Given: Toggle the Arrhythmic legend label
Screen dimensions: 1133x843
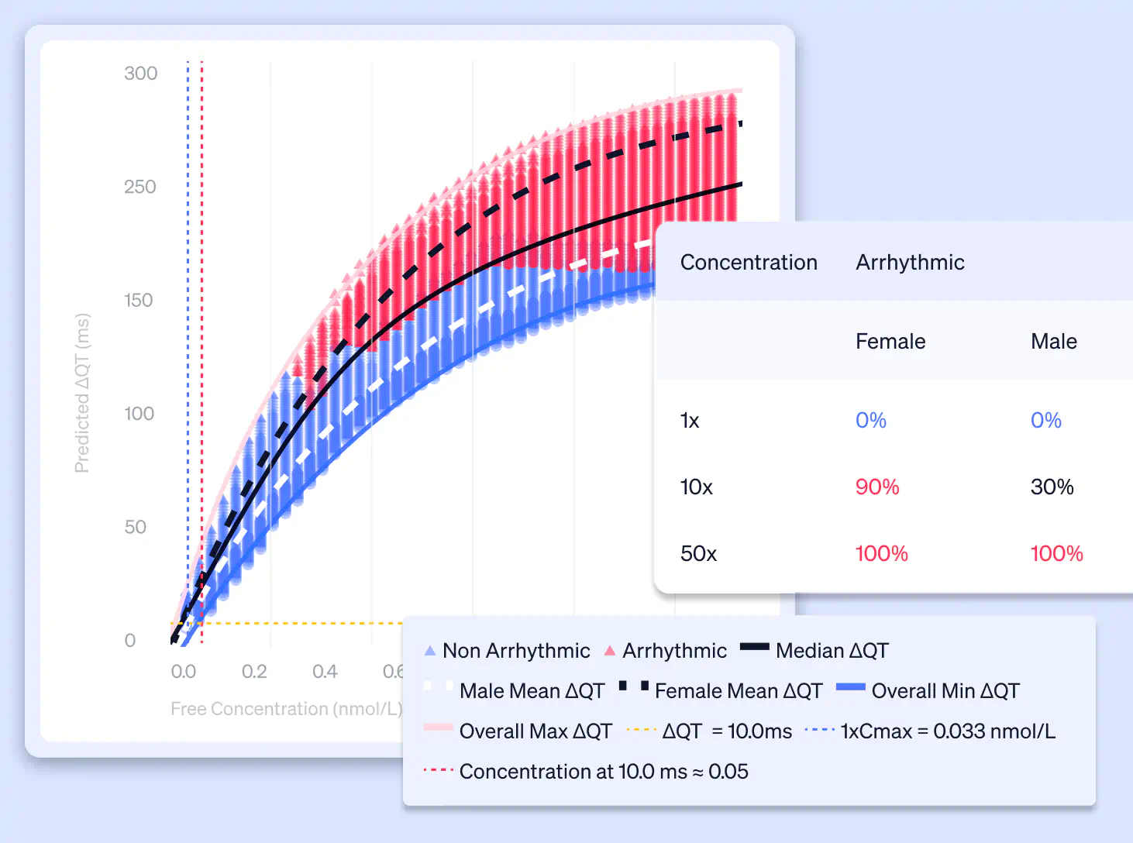Looking at the screenshot, I should (x=674, y=651).
